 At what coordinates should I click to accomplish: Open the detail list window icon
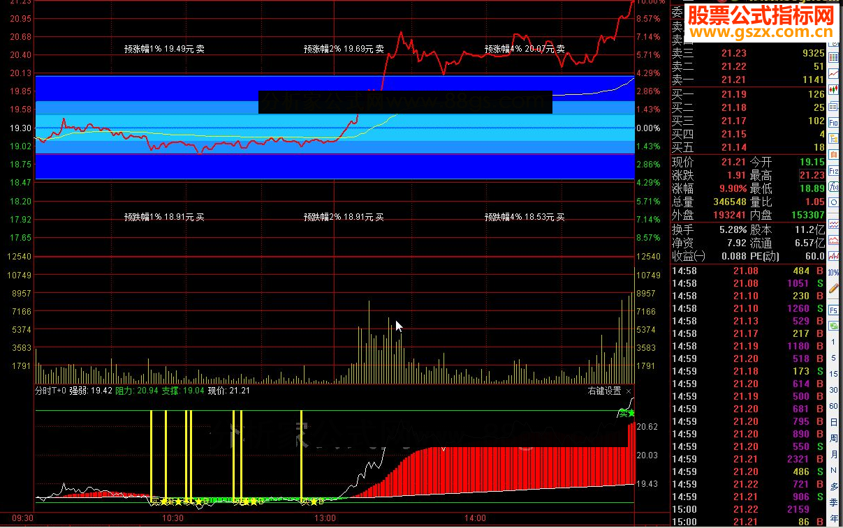point(834,106)
